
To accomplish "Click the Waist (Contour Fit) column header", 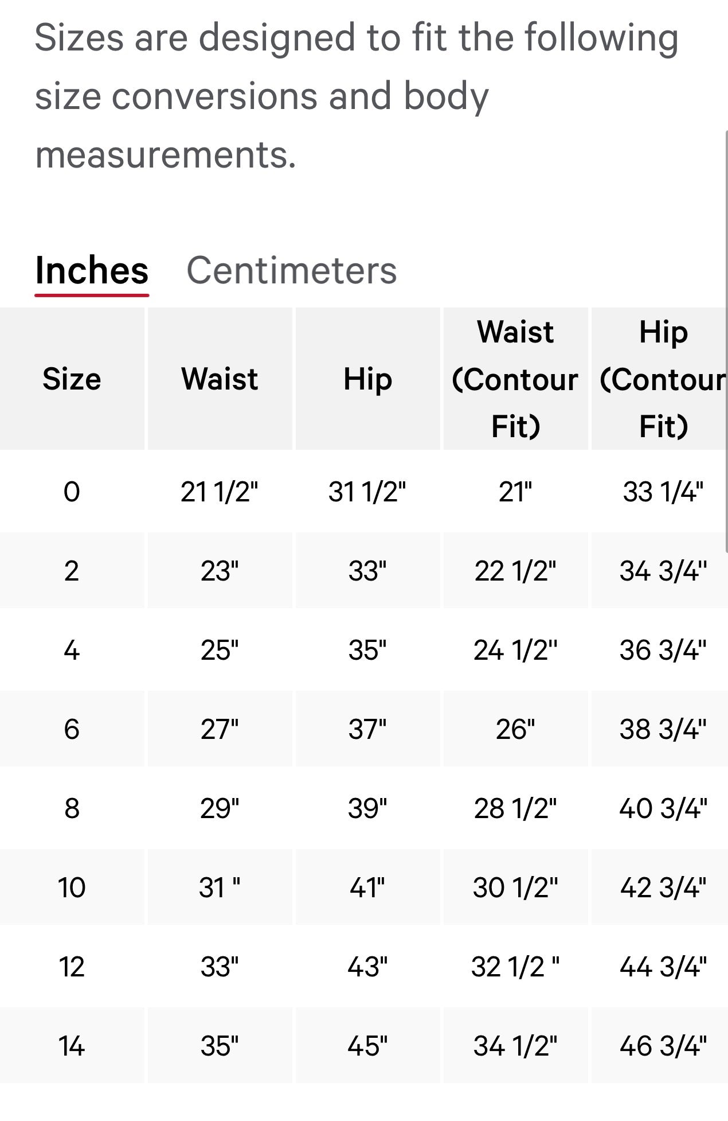I will click(515, 379).
